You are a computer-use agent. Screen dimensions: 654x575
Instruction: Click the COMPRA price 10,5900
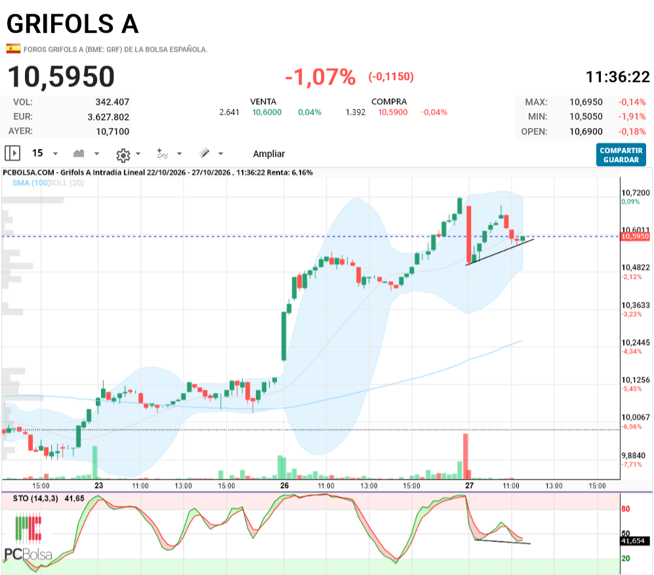click(393, 112)
